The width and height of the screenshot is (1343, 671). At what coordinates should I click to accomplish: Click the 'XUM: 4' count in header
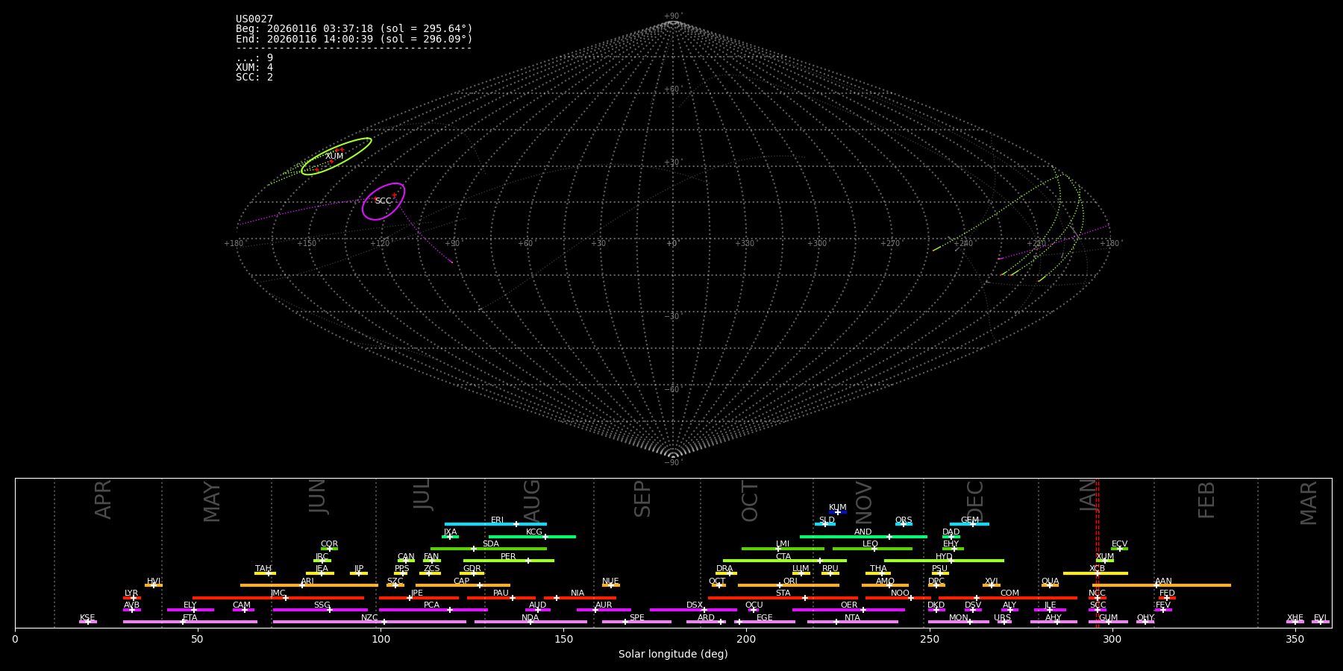click(254, 68)
